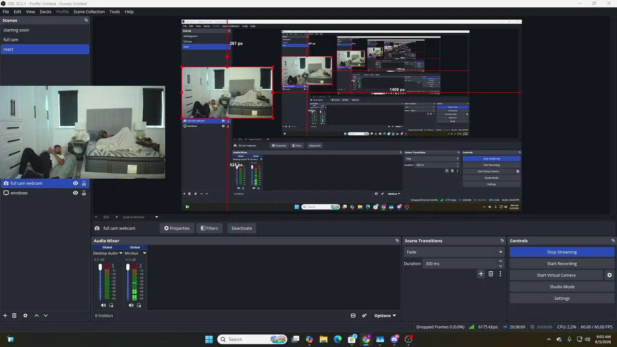Open transition properties three-dot menu

tap(500, 274)
